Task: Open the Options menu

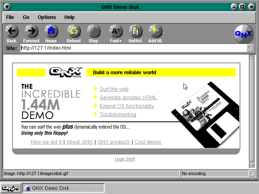Action: click(x=47, y=17)
